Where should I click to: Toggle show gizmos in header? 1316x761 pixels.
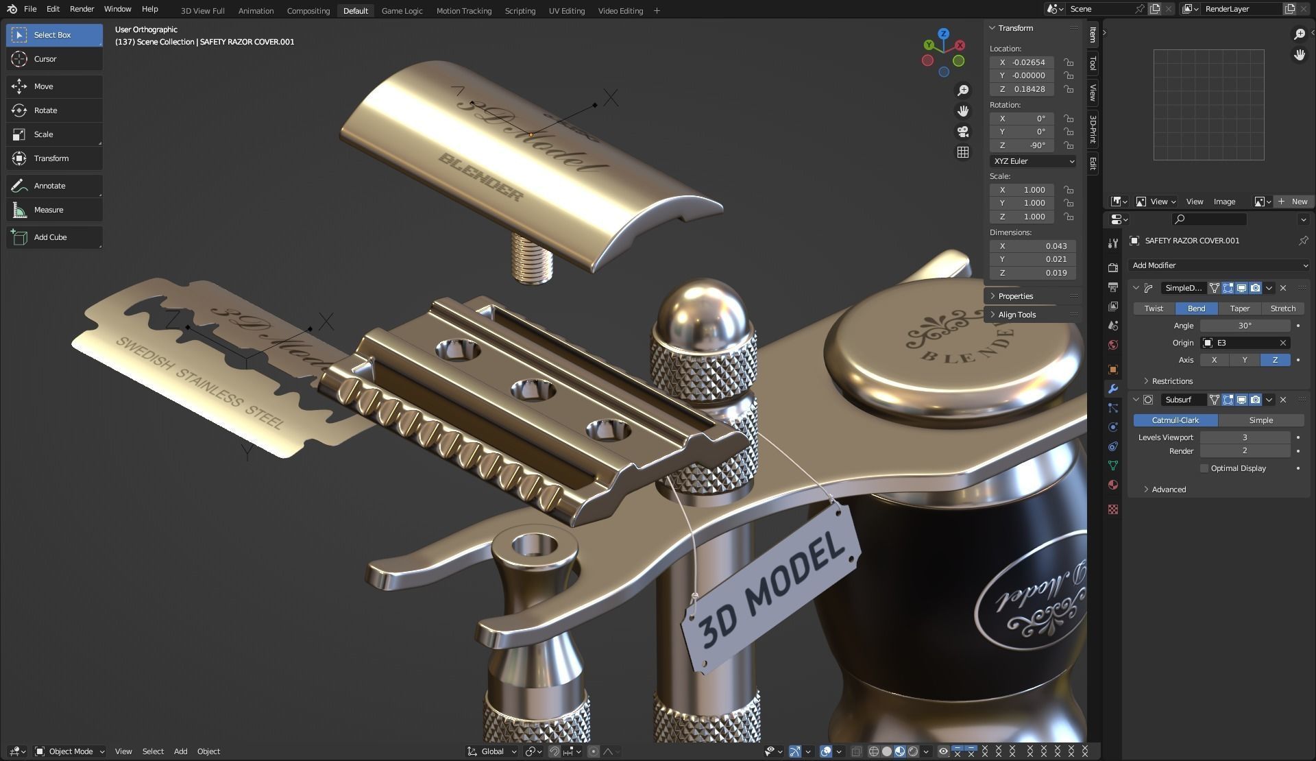click(x=795, y=751)
